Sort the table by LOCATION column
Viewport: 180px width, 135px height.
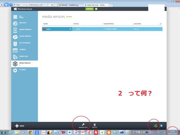[x=137, y=24]
